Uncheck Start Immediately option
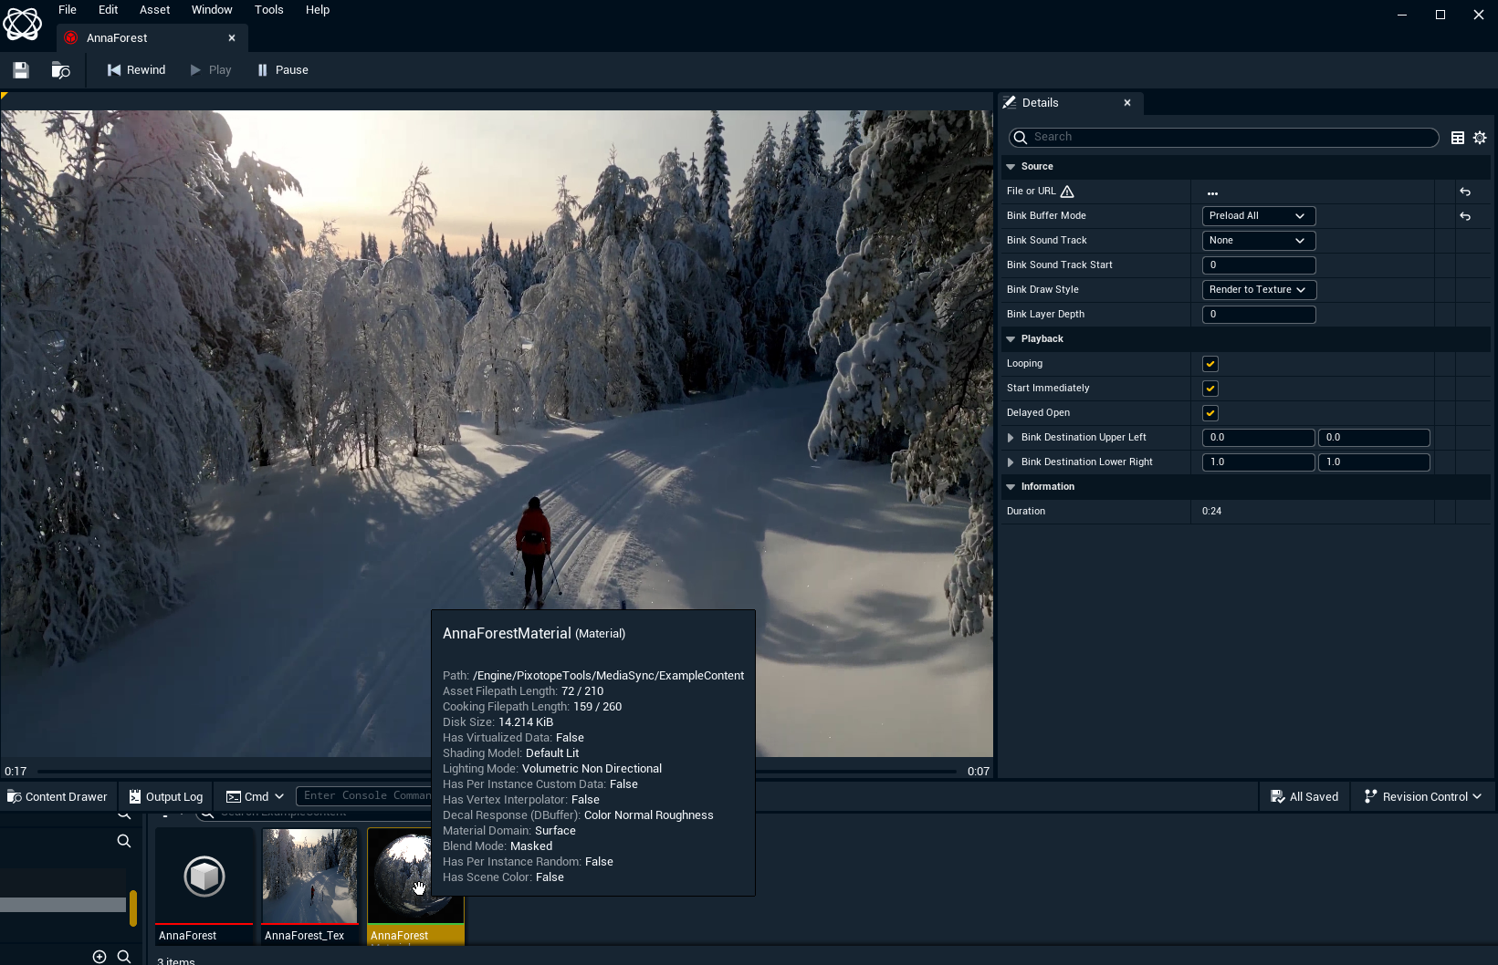The image size is (1498, 965). [1210, 388]
